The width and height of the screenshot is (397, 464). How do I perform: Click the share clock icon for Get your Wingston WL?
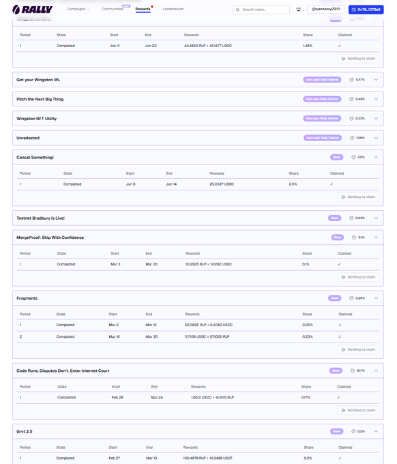(x=351, y=80)
